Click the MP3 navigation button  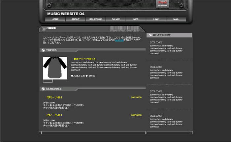click(x=136, y=19)
